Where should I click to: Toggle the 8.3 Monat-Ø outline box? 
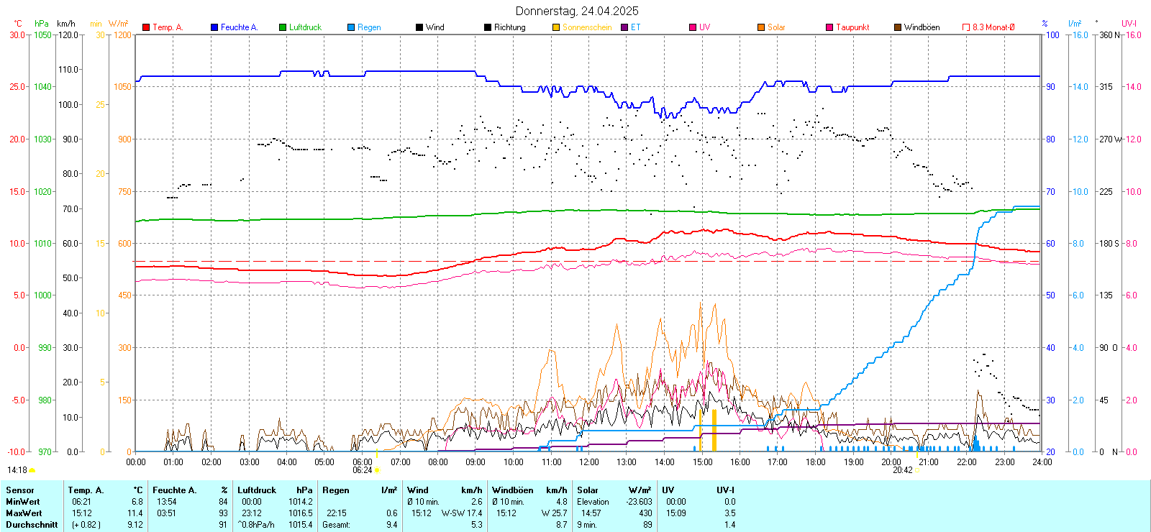[x=966, y=27]
